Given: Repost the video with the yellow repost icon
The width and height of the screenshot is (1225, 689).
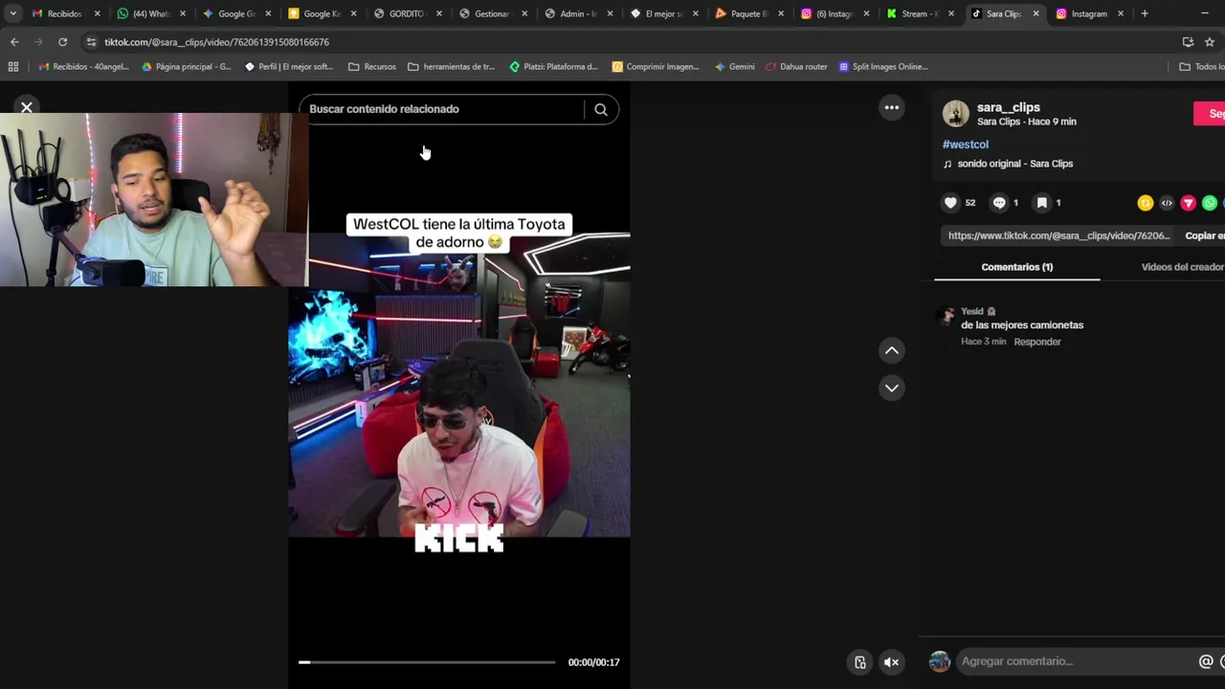Looking at the screenshot, I should point(1145,203).
